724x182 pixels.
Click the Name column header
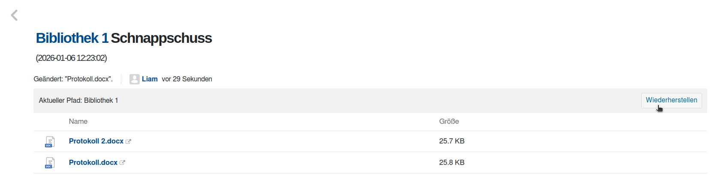(78, 122)
